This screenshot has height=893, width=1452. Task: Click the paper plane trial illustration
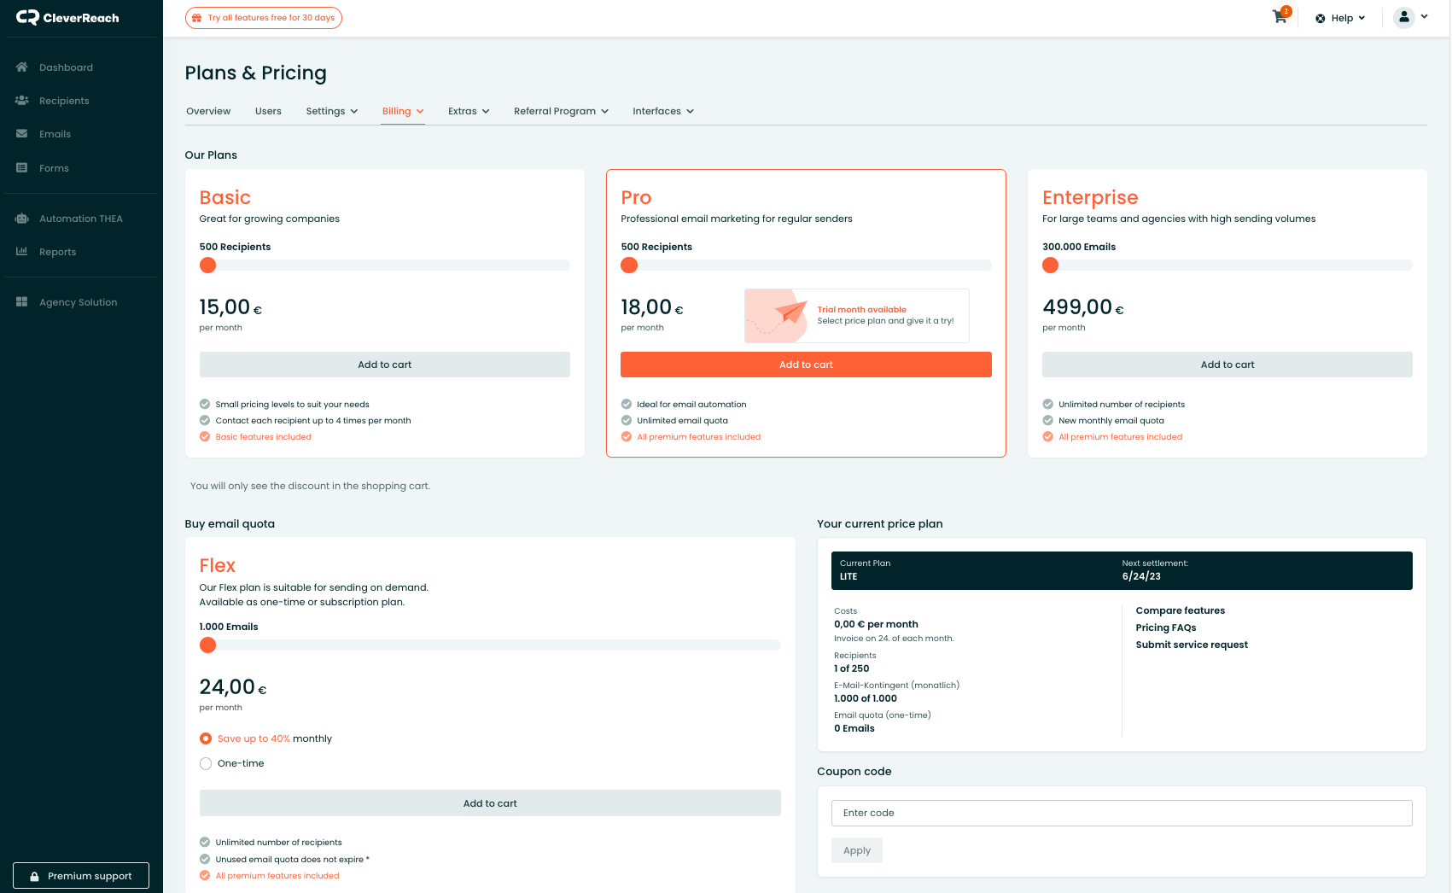tap(777, 316)
